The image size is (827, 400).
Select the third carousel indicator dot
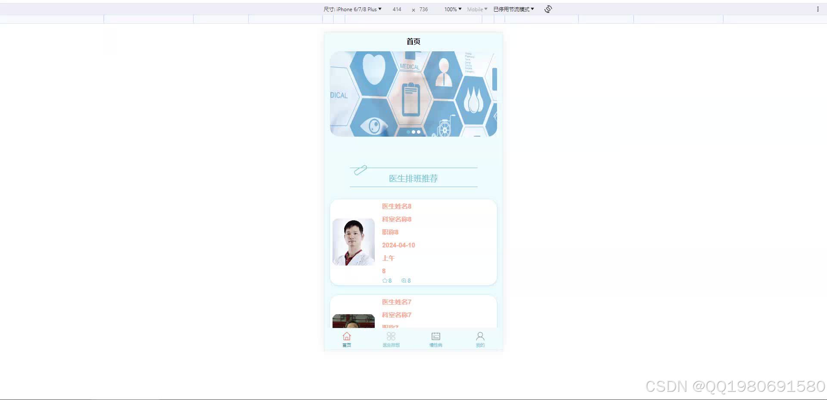pos(419,132)
